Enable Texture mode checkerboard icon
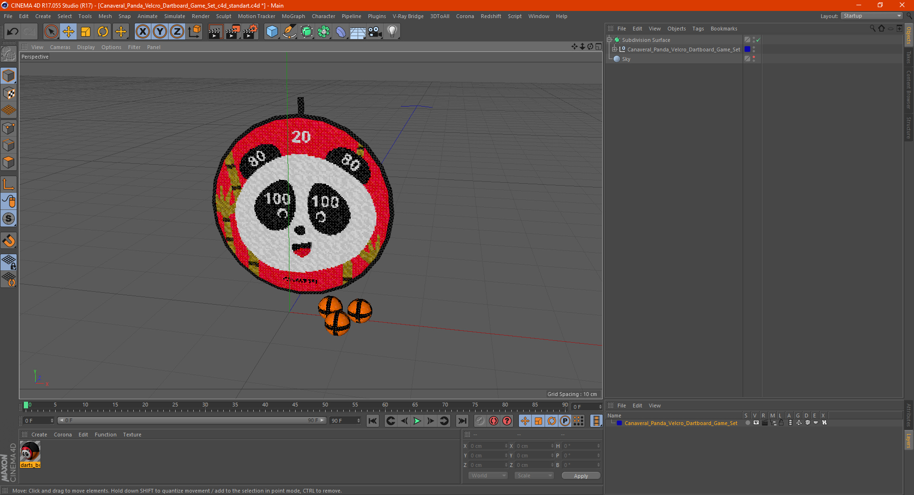The width and height of the screenshot is (914, 495). coord(9,93)
